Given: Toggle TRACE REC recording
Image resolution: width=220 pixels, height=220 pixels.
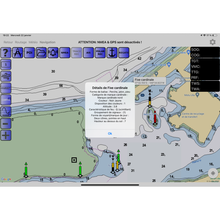Looking at the screenshot, I should [77, 53].
